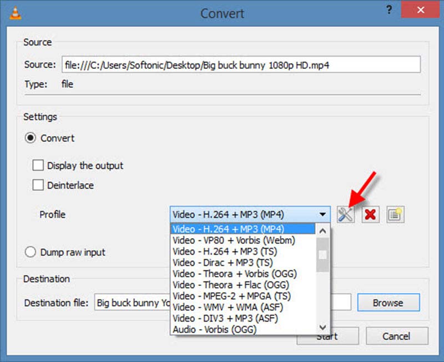Check the Deinterlace option
Screen dimensions: 444x362
(x=38, y=185)
